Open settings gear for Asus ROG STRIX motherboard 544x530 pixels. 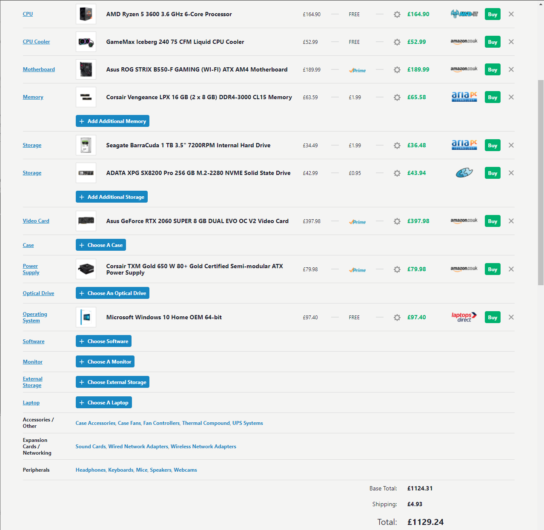[397, 70]
